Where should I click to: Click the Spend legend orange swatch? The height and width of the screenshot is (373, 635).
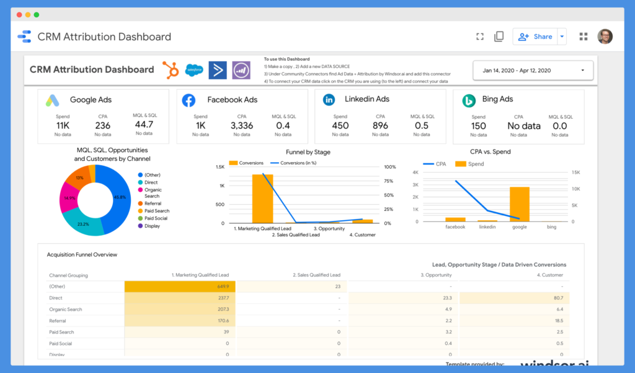[461, 164]
